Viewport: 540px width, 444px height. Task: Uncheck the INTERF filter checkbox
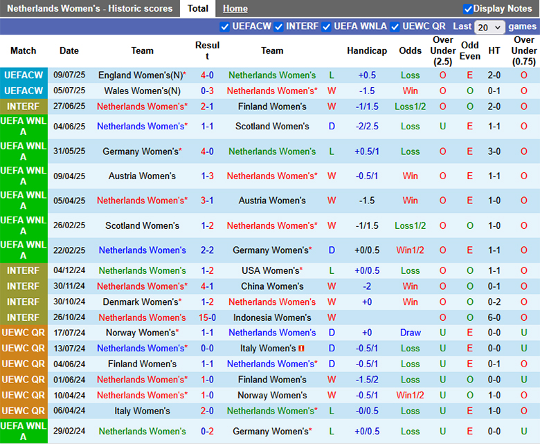click(278, 27)
